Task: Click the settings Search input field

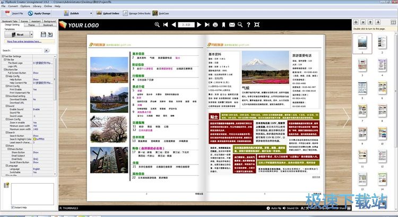Action: coord(27,50)
